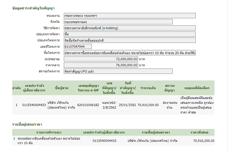Click the รายชื่อผู้เสนอราคา column header in bidder table
Viewport: 228px width, 153px height.
pos(156,132)
